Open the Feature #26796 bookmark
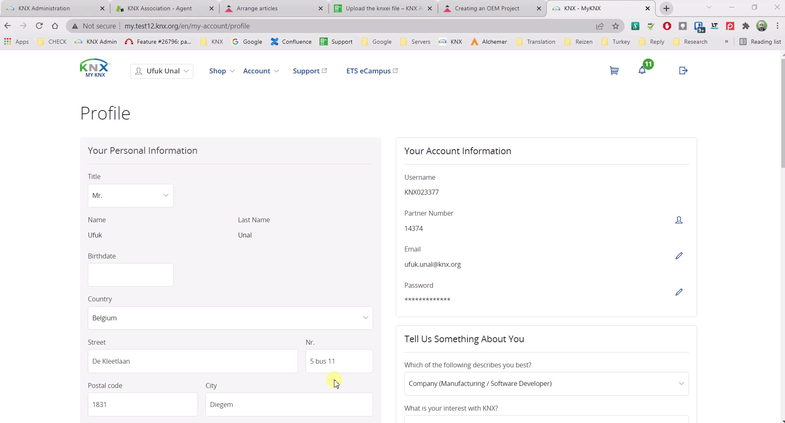This screenshot has height=423, width=785. pyautogui.click(x=158, y=42)
